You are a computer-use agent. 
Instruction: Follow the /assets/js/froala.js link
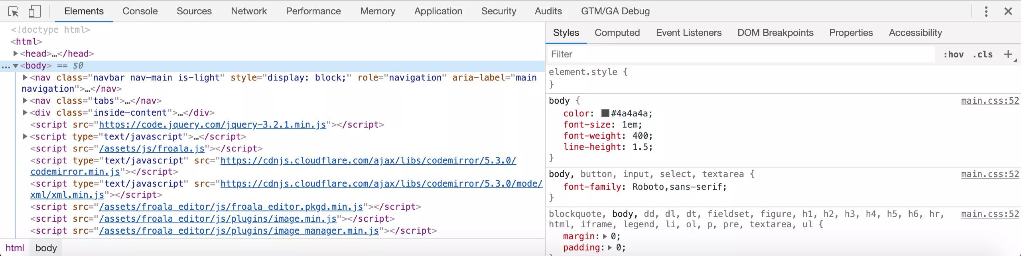[x=152, y=148]
